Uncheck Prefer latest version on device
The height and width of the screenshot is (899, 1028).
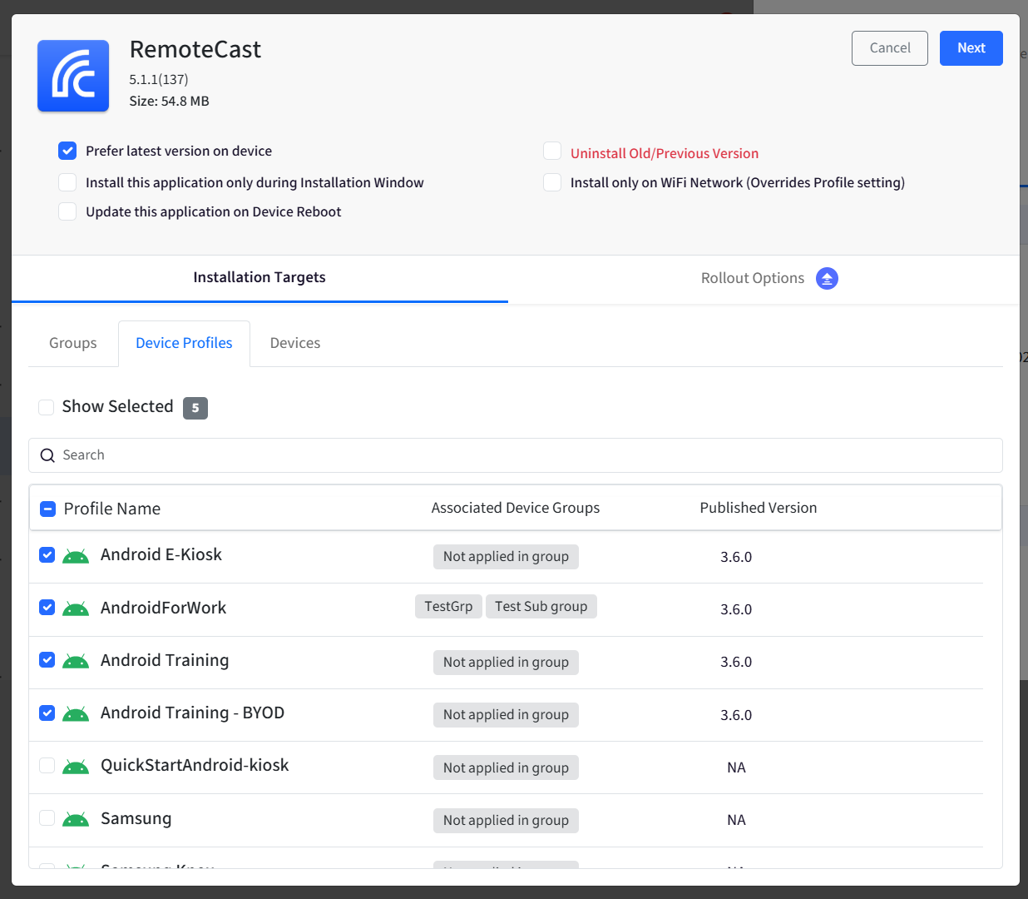[x=67, y=151]
